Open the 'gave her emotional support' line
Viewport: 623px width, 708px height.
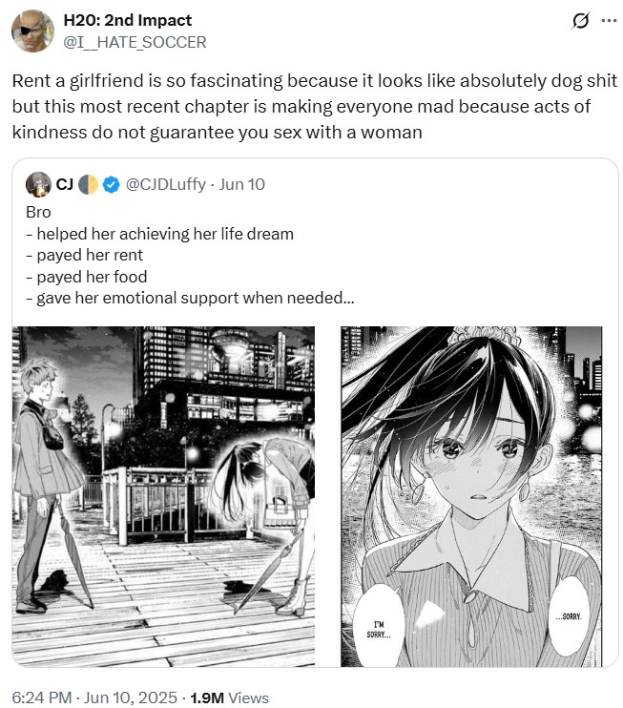[190, 298]
